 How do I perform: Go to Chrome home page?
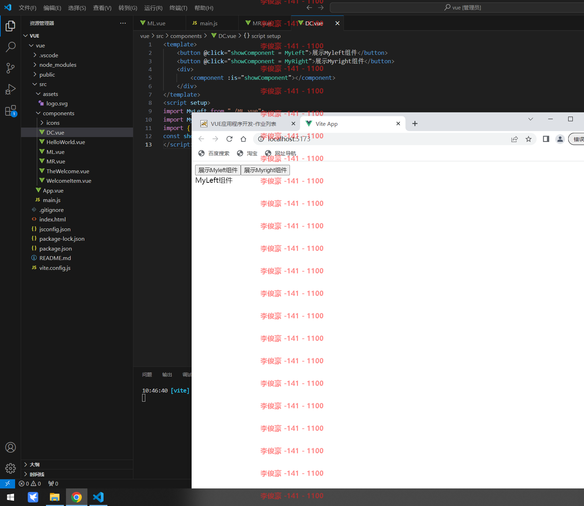243,139
